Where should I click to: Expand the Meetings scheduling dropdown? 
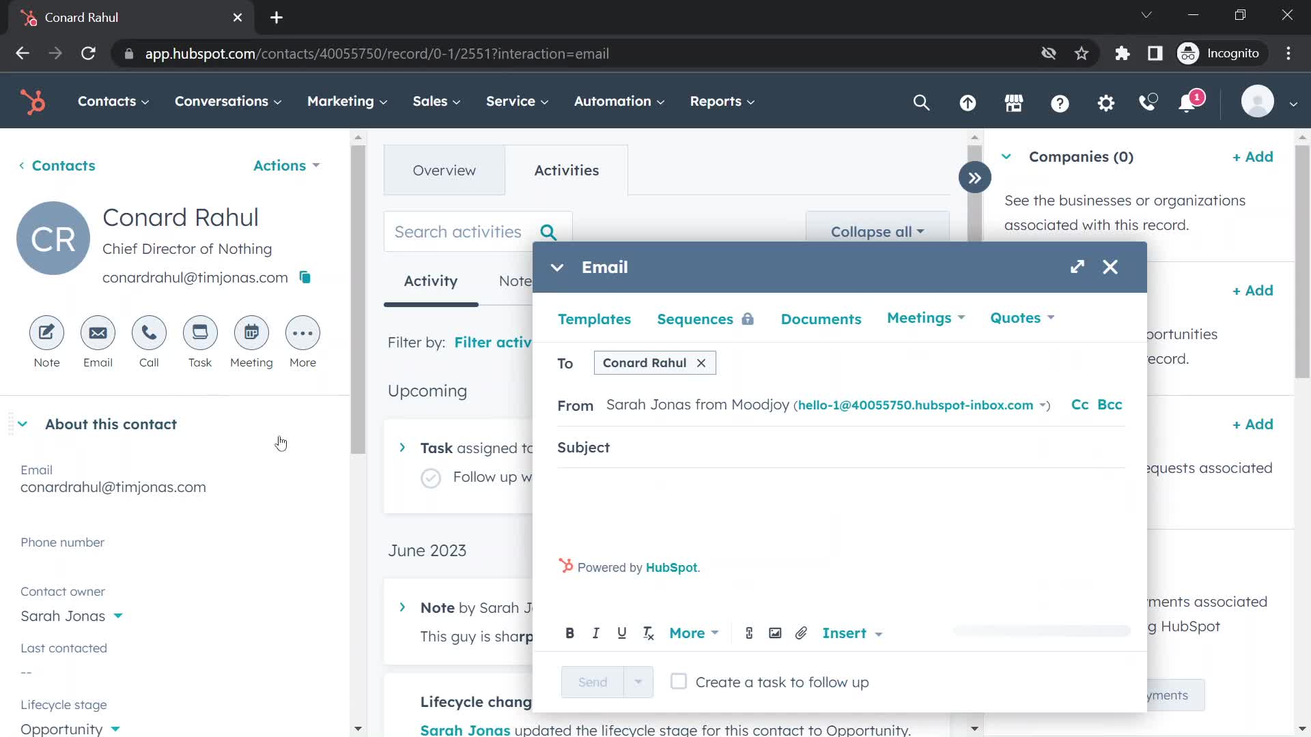925,317
